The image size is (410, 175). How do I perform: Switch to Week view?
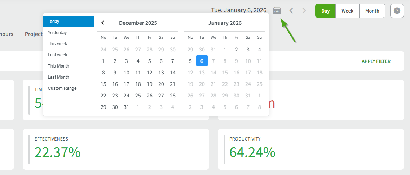347,11
